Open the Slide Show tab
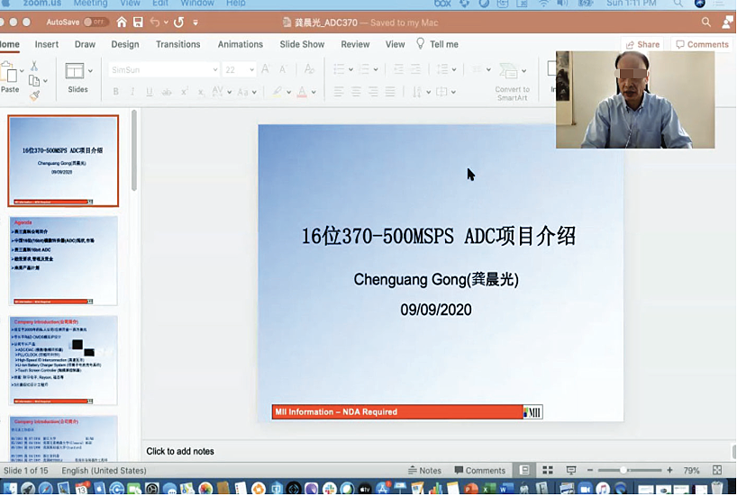This screenshot has width=737, height=496. (302, 44)
